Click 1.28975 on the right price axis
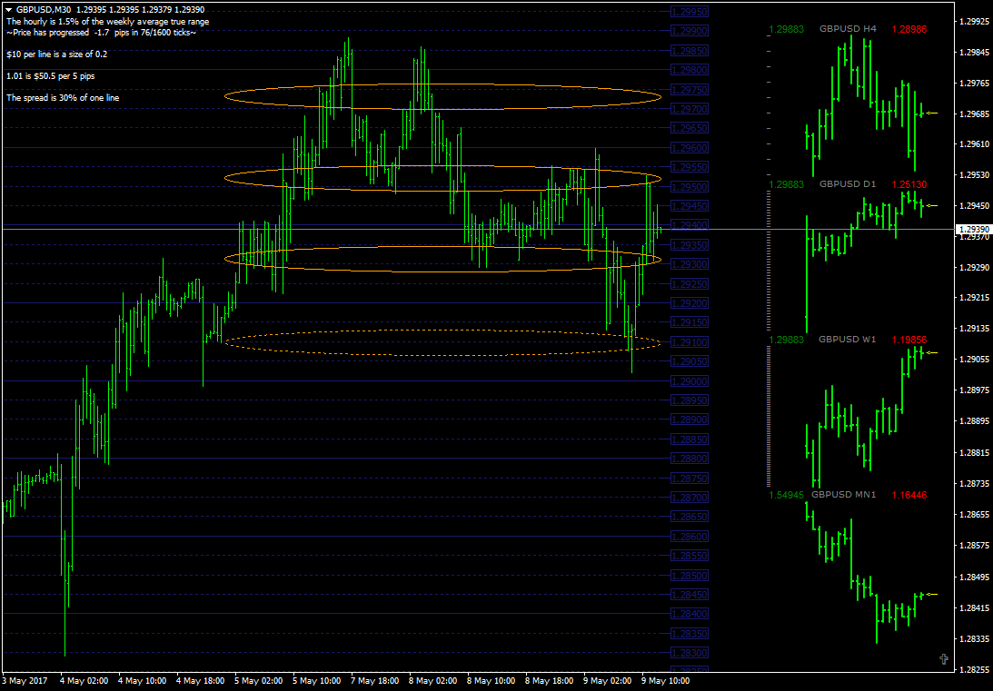993x691 pixels. [x=974, y=390]
